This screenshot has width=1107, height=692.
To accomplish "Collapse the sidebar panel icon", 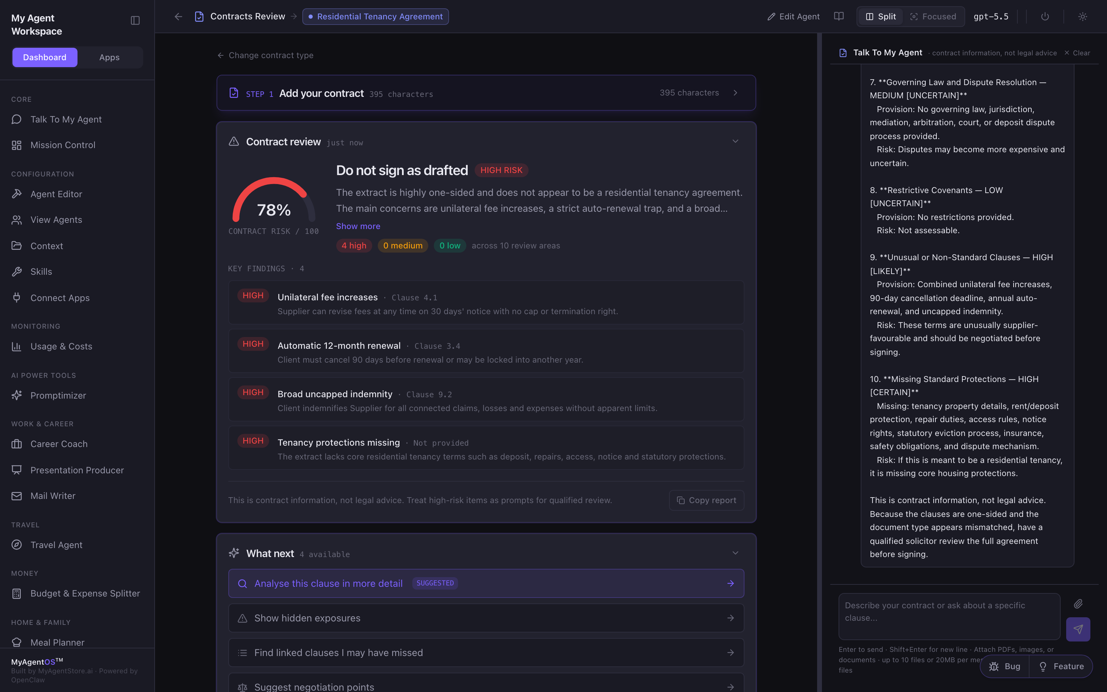I will [x=135, y=20].
